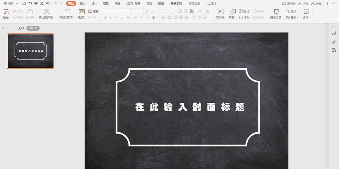Open the 版式 layout dropdown
This screenshot has width=339, height=169.
point(82,17)
